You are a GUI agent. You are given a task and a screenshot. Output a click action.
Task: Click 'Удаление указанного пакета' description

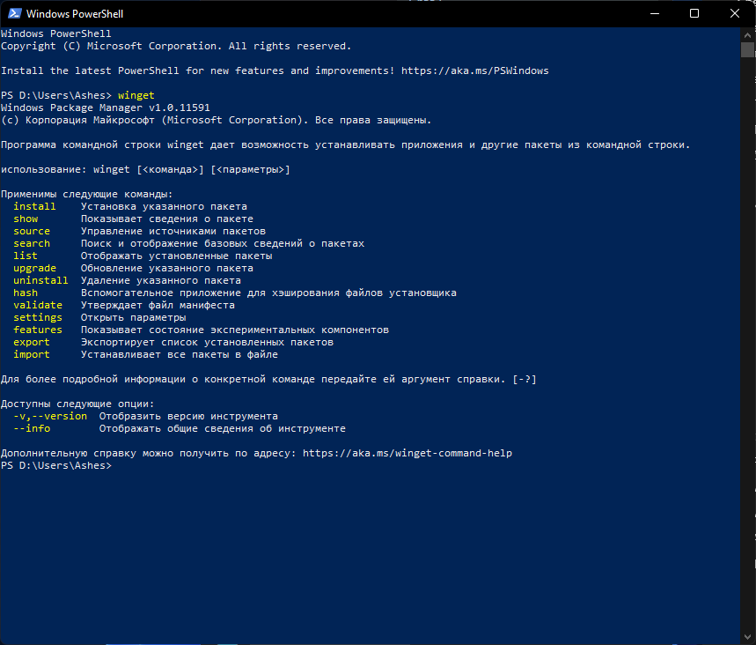click(x=161, y=280)
